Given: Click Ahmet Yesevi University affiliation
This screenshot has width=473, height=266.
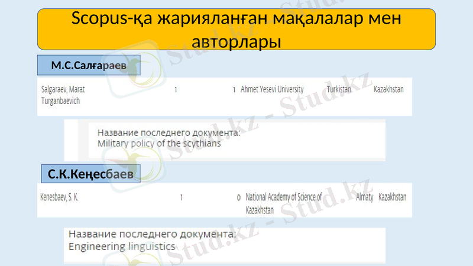Looking at the screenshot, I should 272,89.
